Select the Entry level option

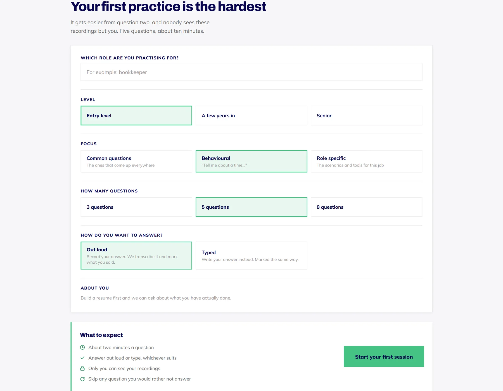[136, 116]
